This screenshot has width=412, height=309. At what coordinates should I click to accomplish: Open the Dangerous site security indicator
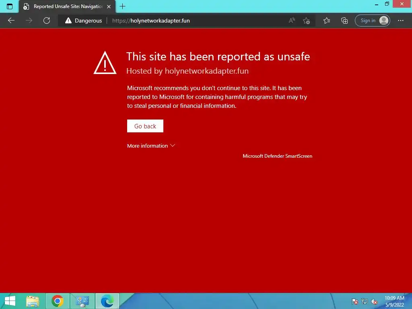84,21
